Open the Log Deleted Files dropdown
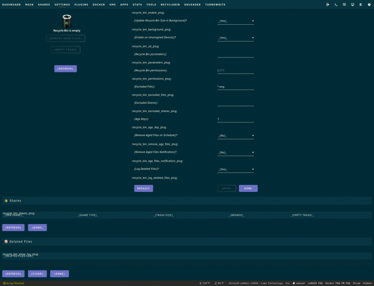The height and width of the screenshot is (286, 374). coord(235,170)
